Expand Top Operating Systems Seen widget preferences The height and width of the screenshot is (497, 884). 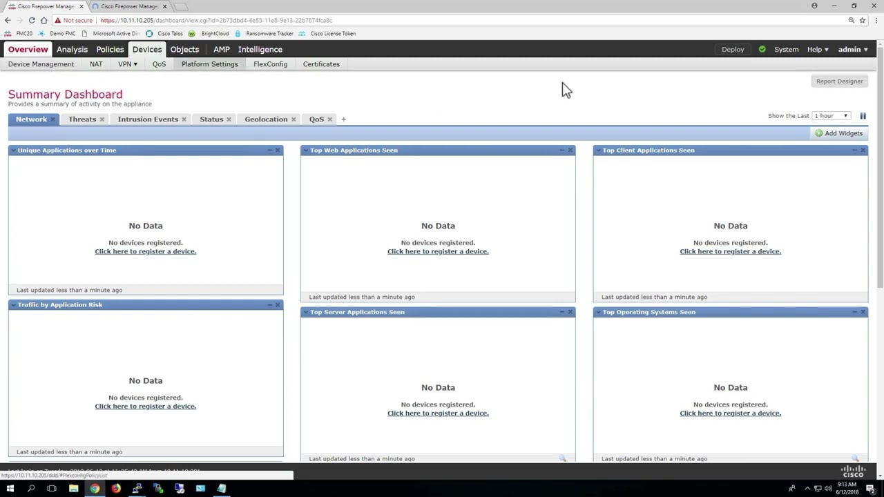[x=598, y=312]
